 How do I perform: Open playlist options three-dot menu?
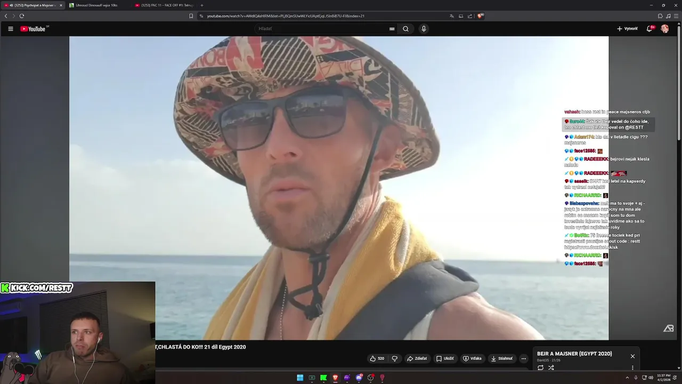(x=632, y=367)
